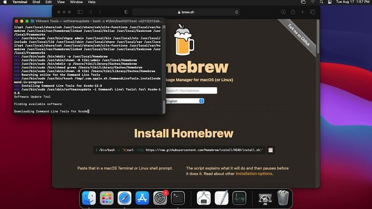The image size is (372, 209).
Task: Open the View menu
Action: [60, 2]
